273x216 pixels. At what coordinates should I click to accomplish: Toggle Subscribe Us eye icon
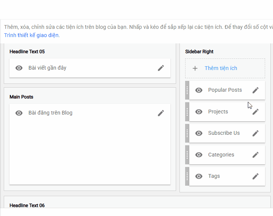pyautogui.click(x=199, y=133)
